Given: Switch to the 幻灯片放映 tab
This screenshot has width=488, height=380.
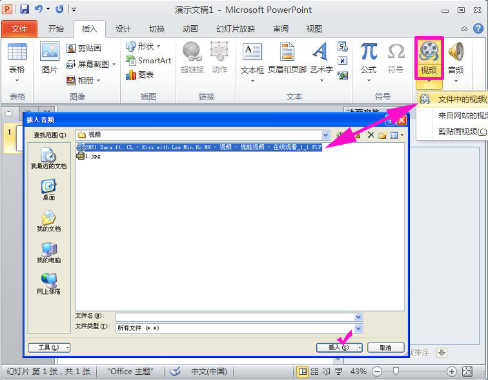Looking at the screenshot, I should click(236, 29).
